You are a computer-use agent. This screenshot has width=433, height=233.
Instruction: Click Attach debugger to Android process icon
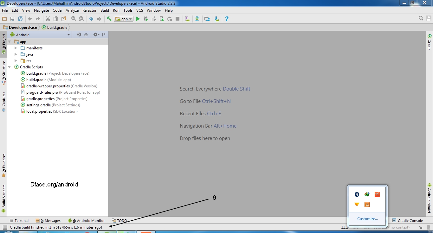click(x=162, y=19)
